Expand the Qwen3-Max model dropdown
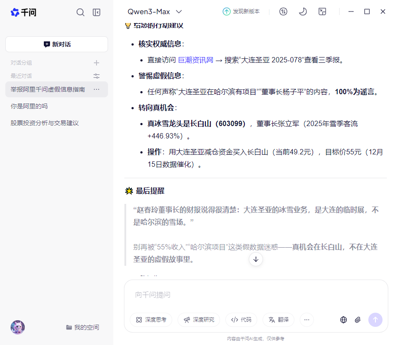The image size is (398, 345). coord(155,11)
